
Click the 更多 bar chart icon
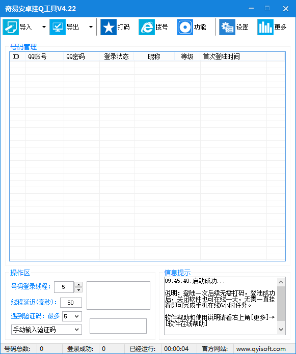[x=265, y=27]
